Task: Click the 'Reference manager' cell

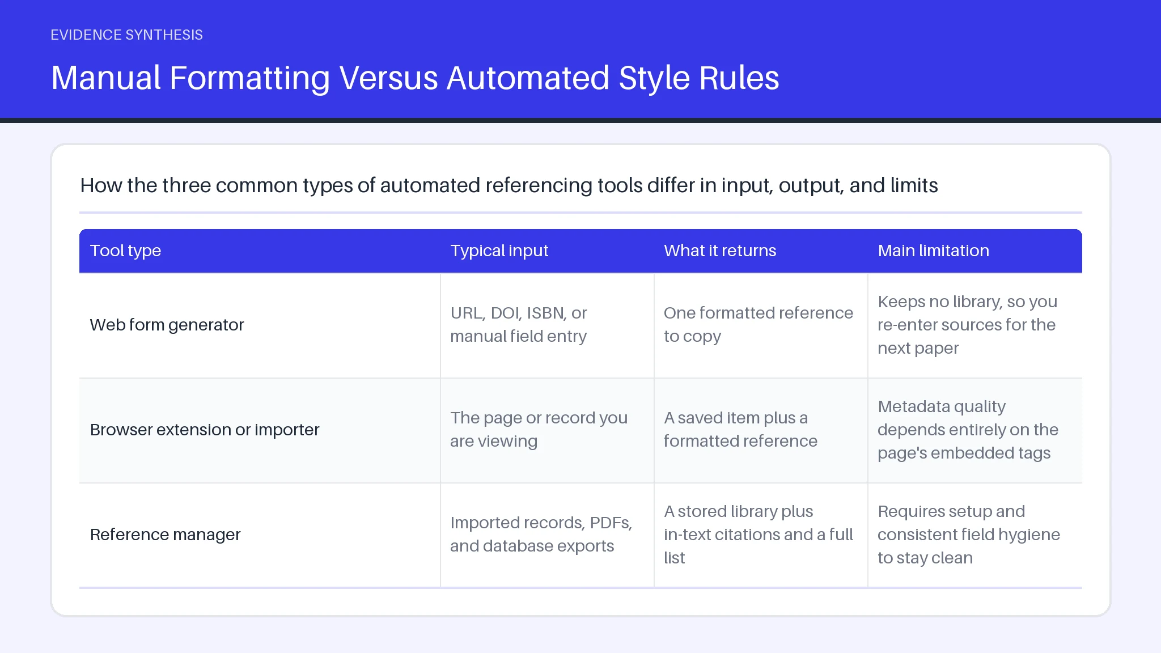Action: pyautogui.click(x=260, y=535)
